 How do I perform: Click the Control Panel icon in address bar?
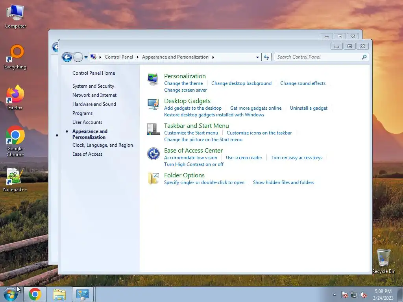94,57
